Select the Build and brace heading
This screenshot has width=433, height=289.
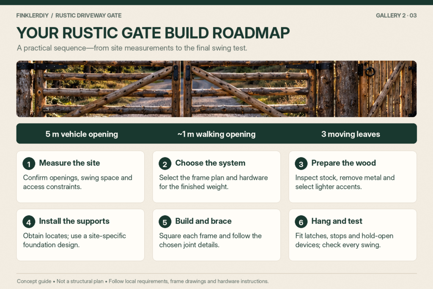point(203,221)
